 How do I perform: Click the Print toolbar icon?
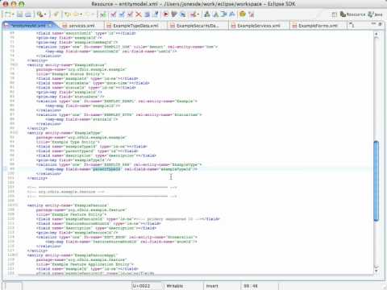tap(28, 14)
